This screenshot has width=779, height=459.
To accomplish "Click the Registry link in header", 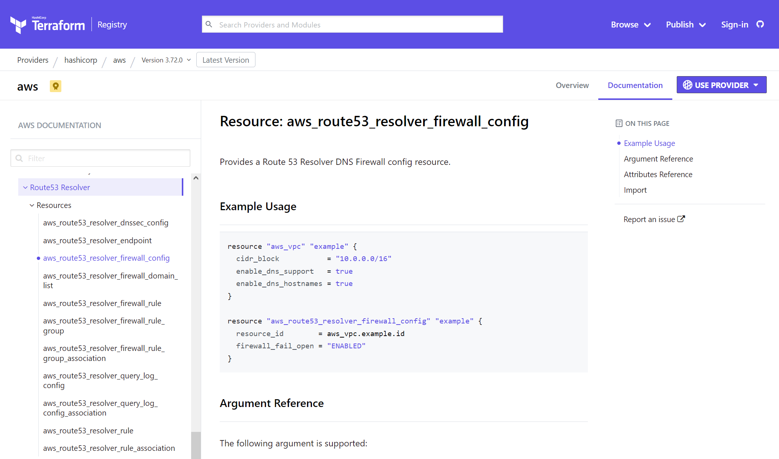I will click(x=112, y=25).
